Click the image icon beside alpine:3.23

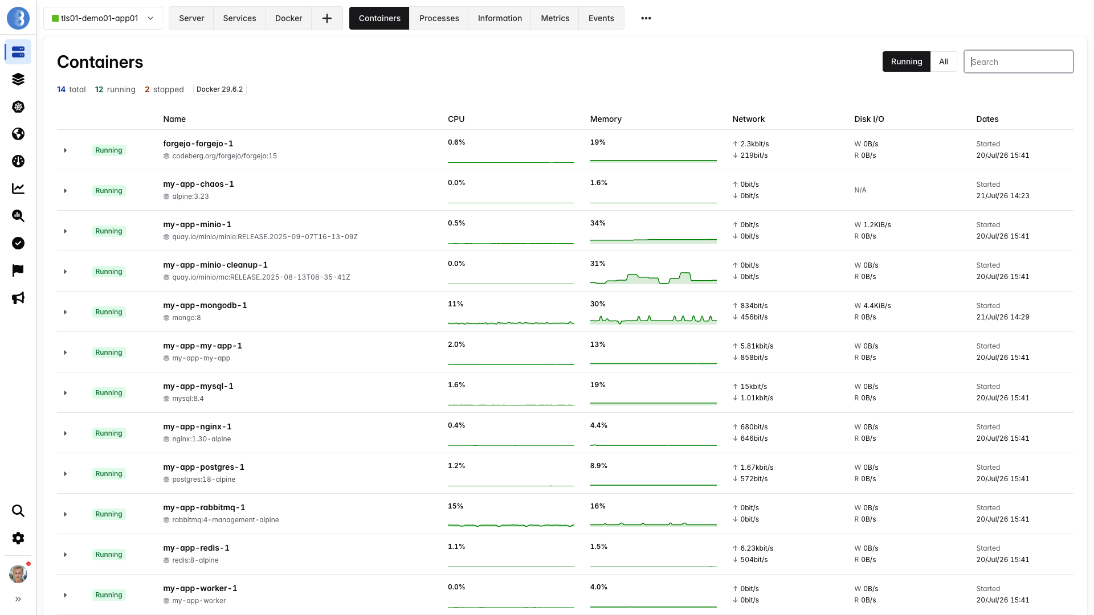pyautogui.click(x=166, y=196)
